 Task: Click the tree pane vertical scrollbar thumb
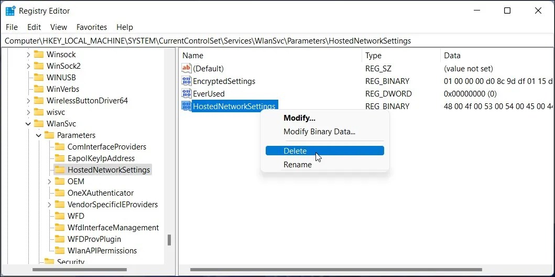pyautogui.click(x=169, y=240)
